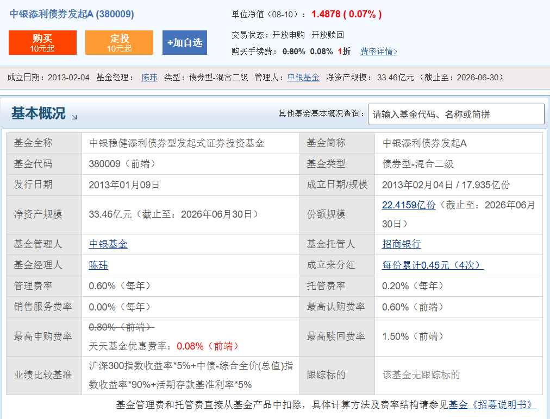Focus the fund code search input
This screenshot has width=550, height=419.
(456, 114)
